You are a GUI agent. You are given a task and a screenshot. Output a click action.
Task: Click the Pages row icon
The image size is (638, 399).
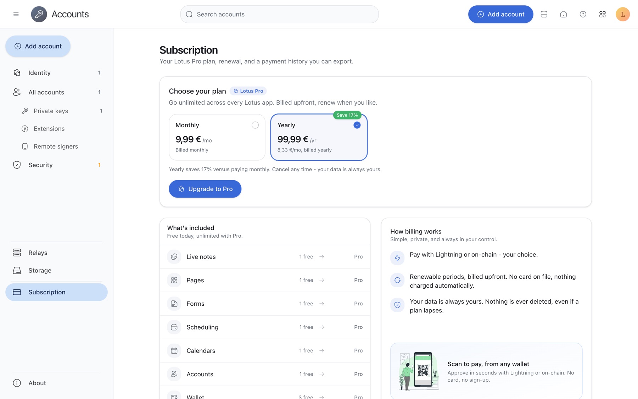(174, 280)
